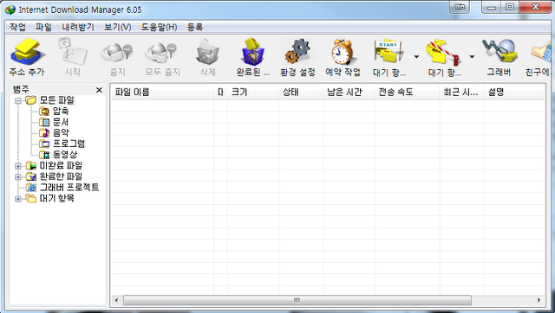Click the Start Queue folder icon
The height and width of the screenshot is (313, 555).
point(388,53)
